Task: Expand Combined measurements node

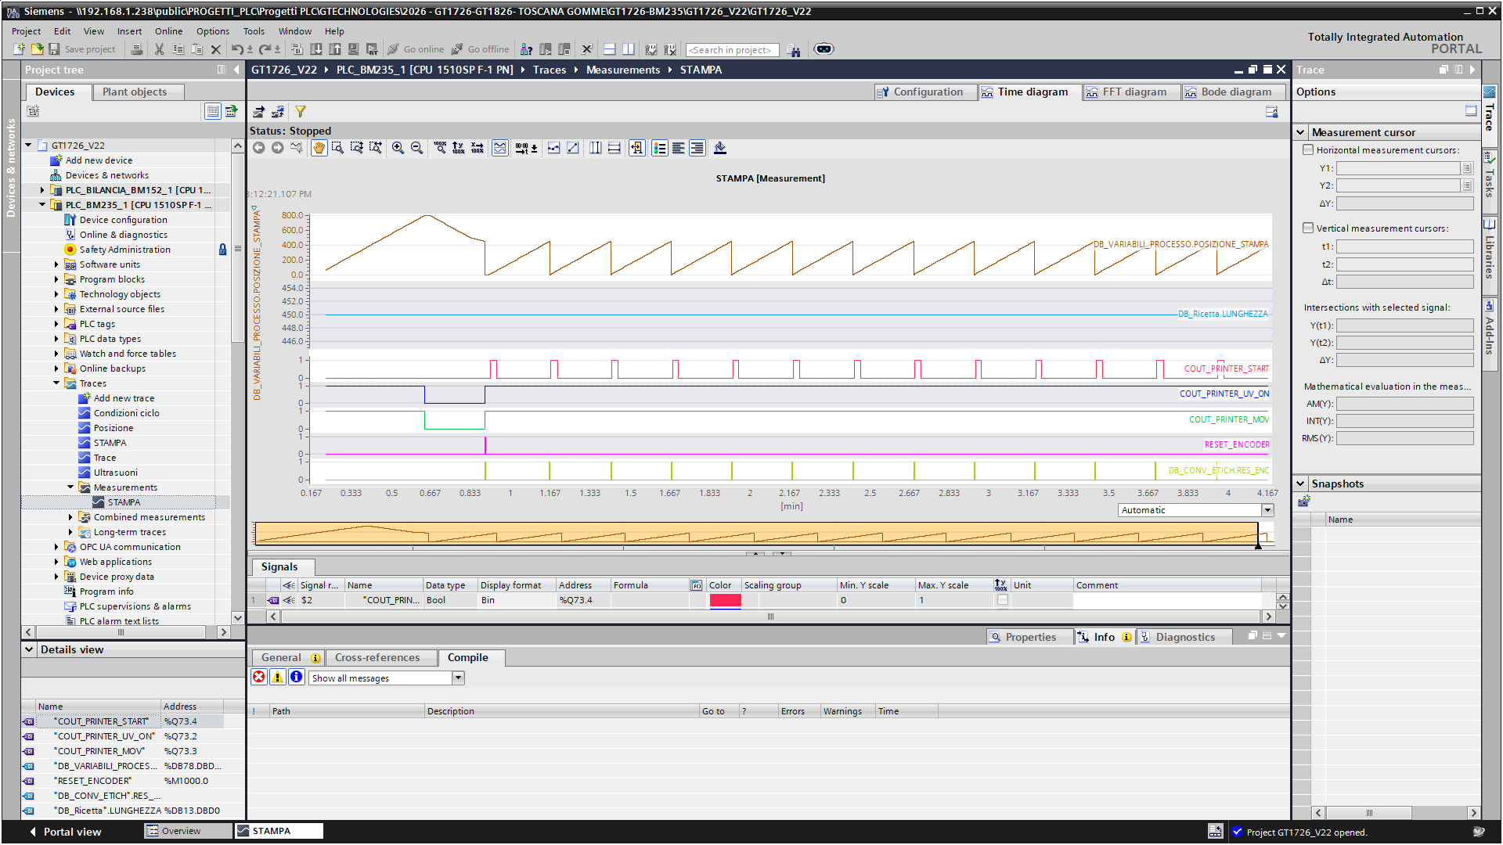Action: [70, 517]
